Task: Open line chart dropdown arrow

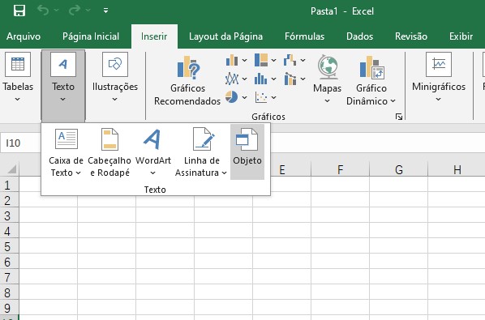Action: point(244,79)
